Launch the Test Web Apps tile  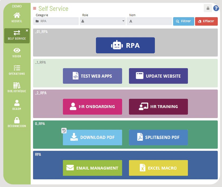tap(92, 76)
